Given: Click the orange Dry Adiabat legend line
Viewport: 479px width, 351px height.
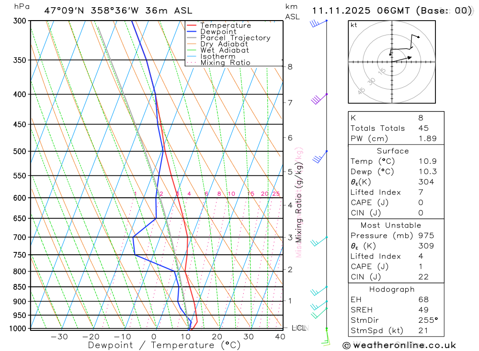Looking at the screenshot, I should click(191, 44).
